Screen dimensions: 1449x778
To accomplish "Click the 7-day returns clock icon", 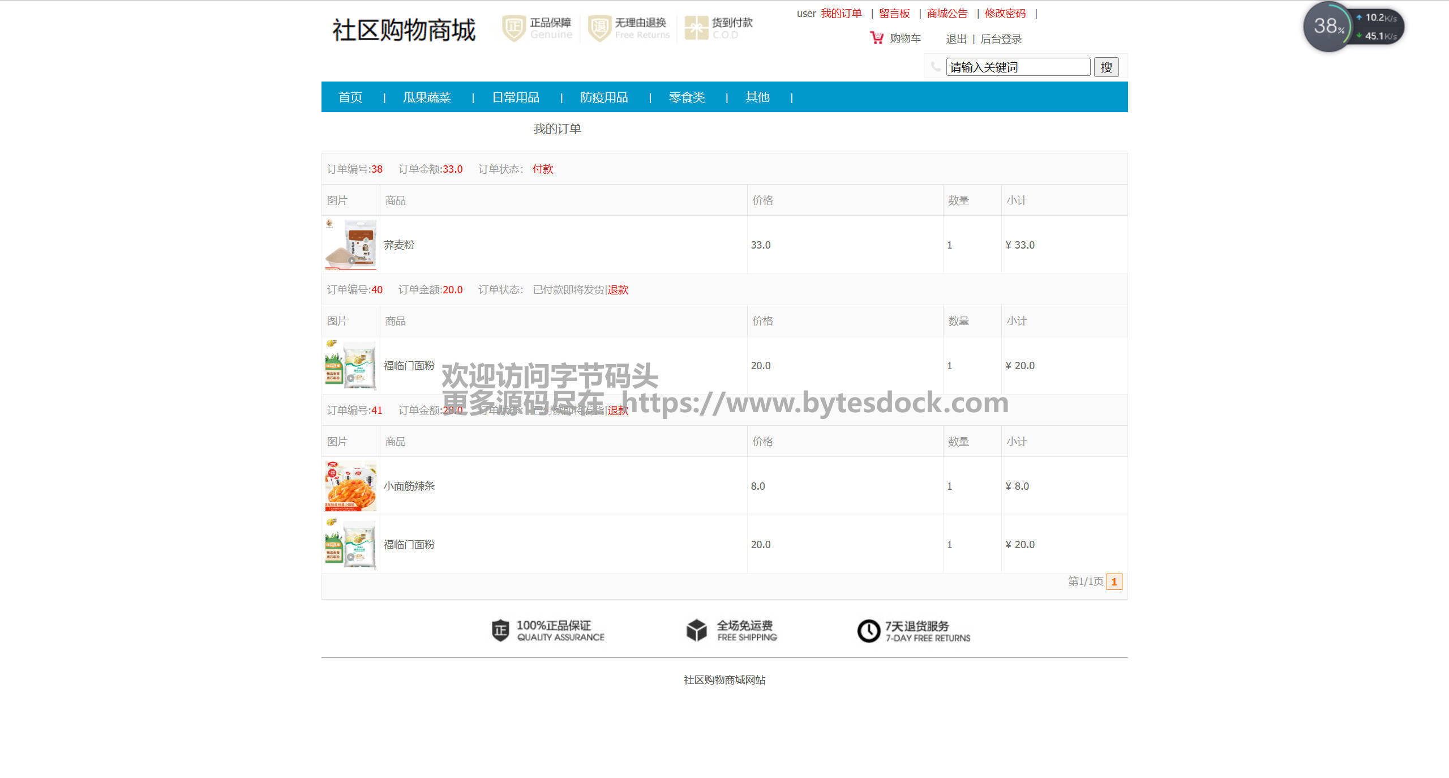I will (868, 631).
